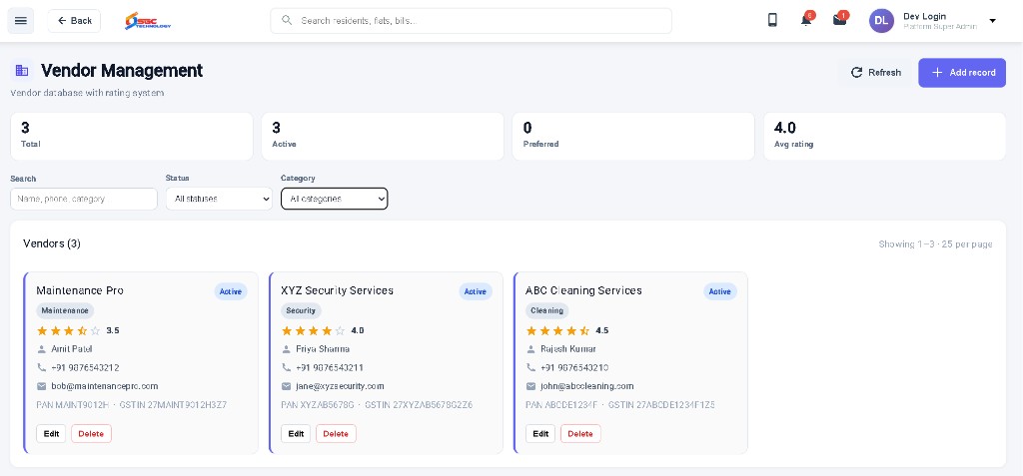Edit XYZ Security Services vendor
Viewport: 1023px width, 476px height.
296,434
